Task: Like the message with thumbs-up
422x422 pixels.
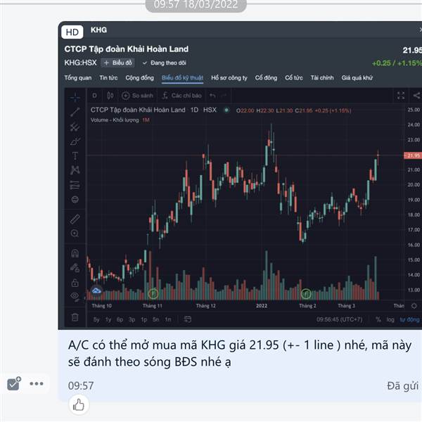Action: 79,404
